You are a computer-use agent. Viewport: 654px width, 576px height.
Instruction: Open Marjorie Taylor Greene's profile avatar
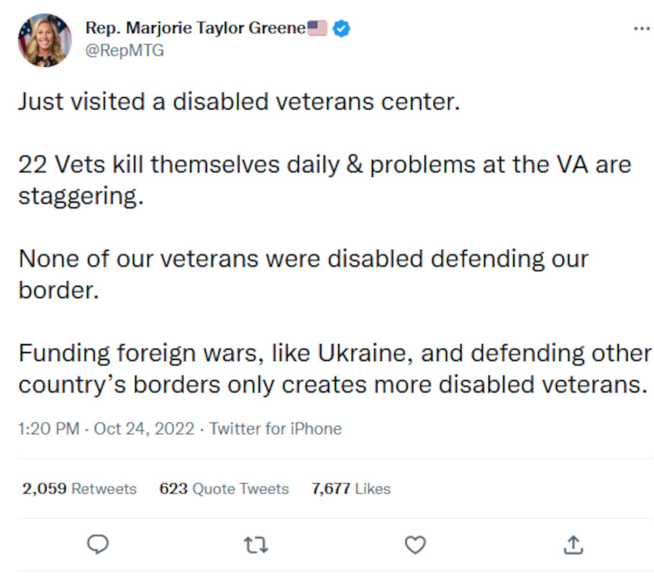45,40
